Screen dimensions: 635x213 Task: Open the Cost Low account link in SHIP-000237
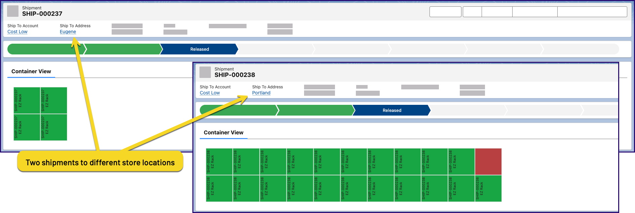click(x=17, y=32)
